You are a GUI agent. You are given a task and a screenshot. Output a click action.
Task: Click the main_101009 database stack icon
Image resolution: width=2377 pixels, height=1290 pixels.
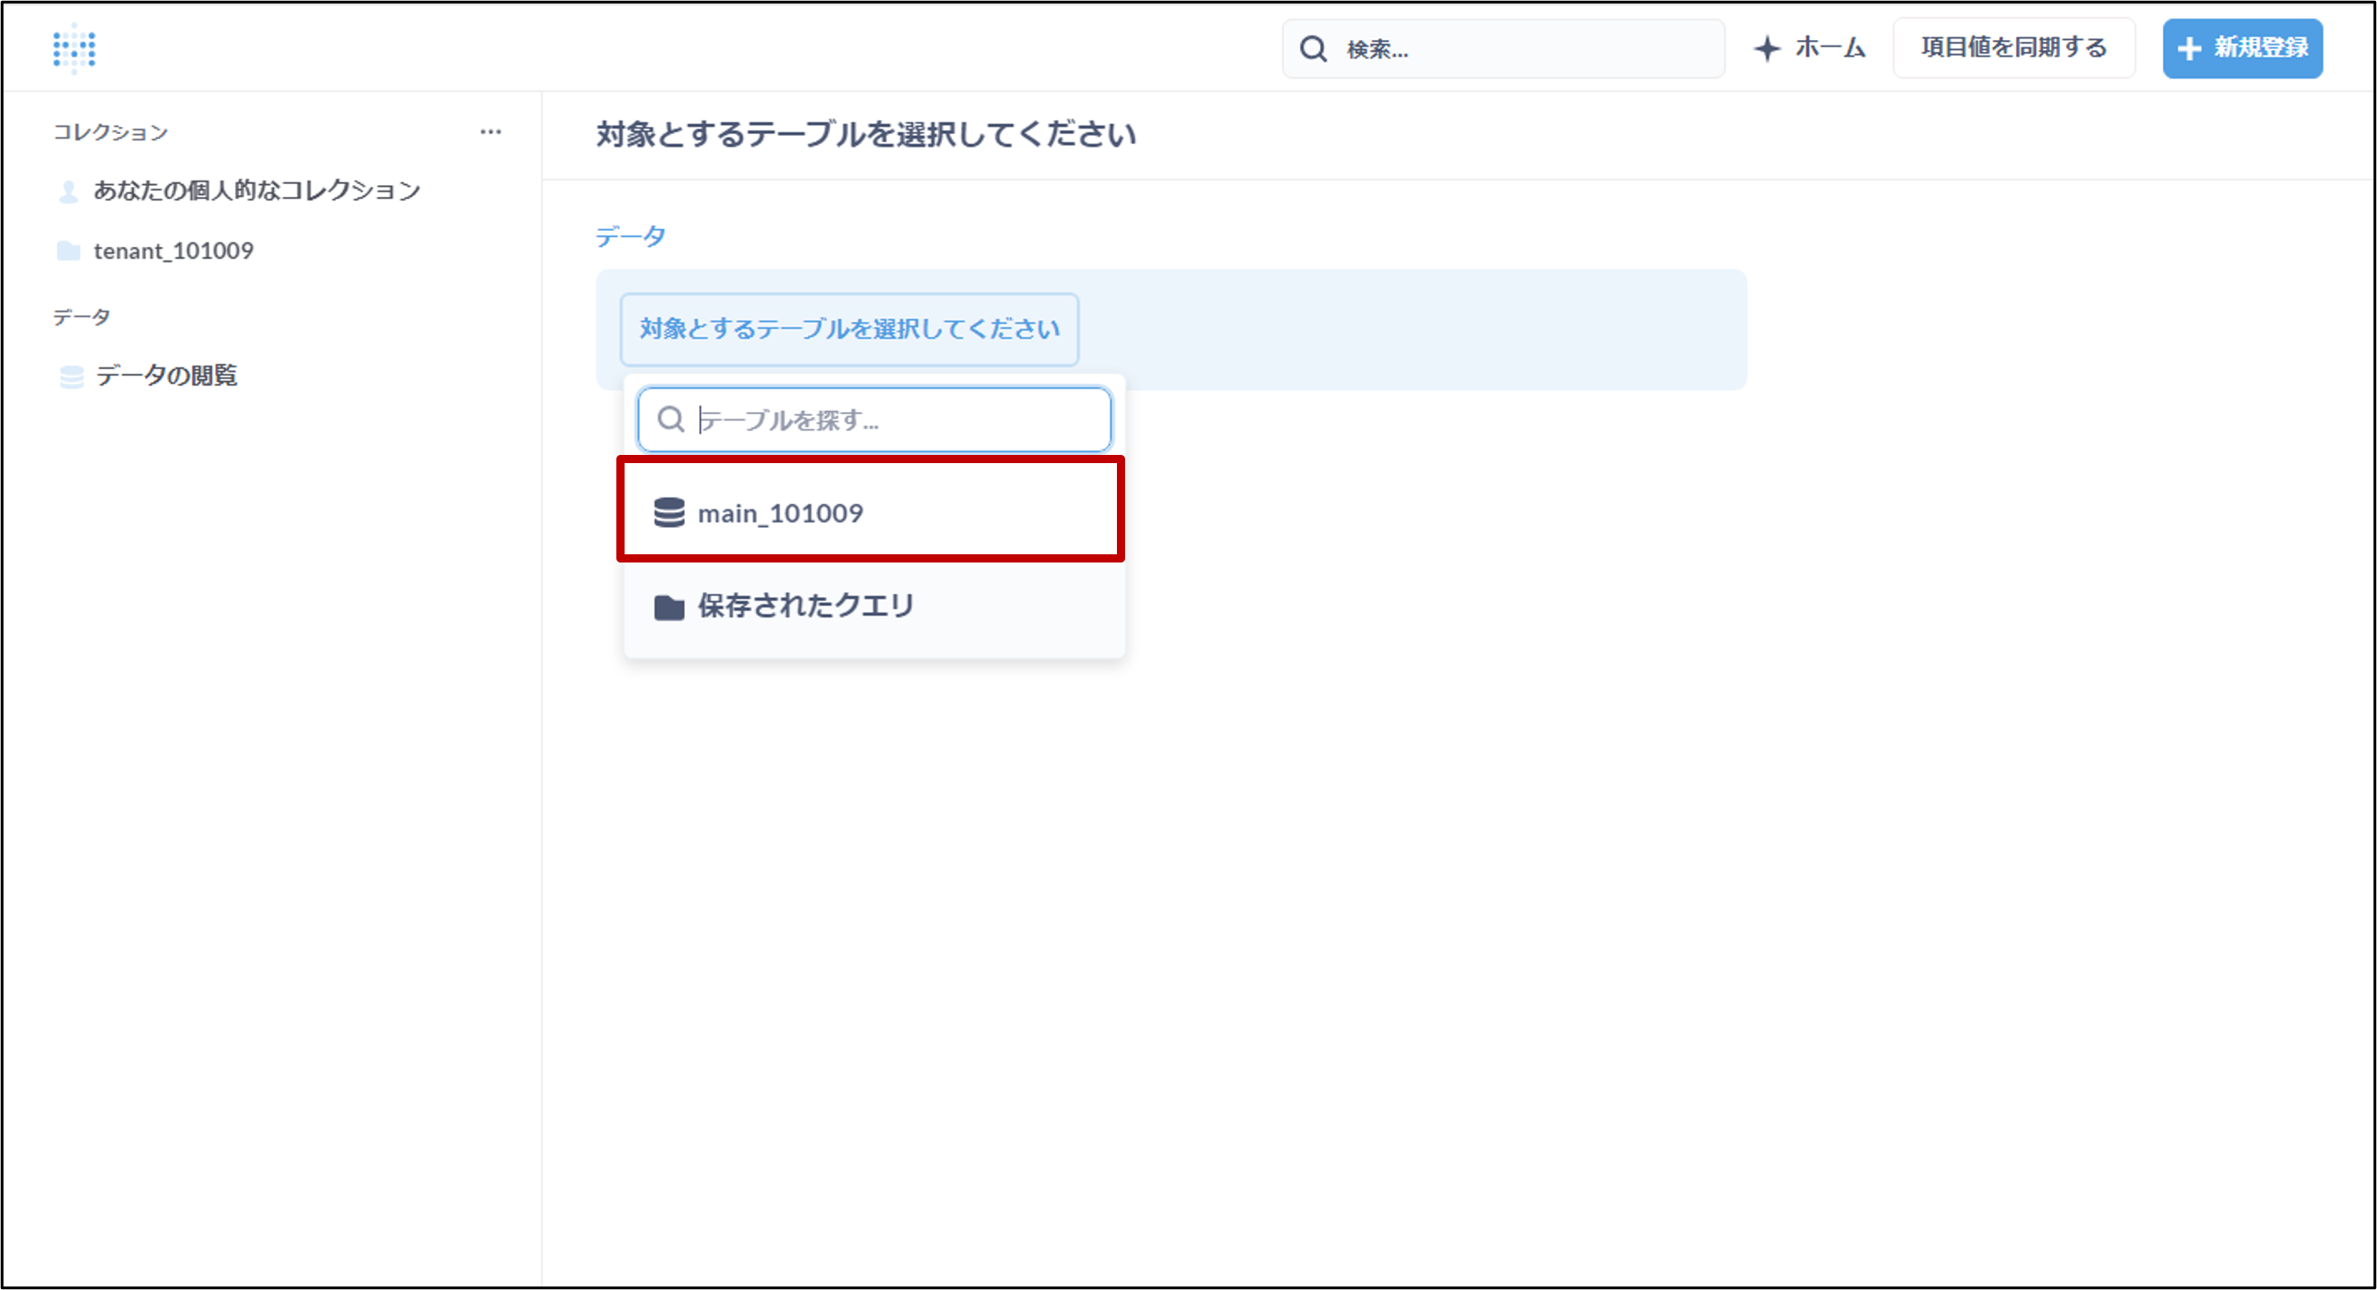click(669, 512)
